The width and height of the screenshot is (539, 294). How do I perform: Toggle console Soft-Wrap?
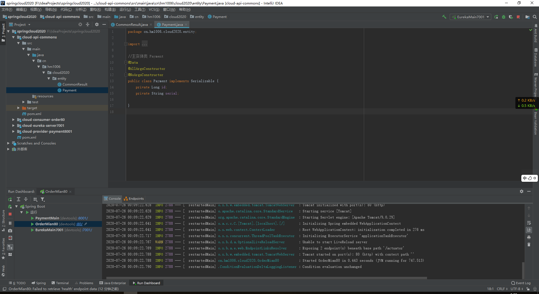tap(529, 223)
